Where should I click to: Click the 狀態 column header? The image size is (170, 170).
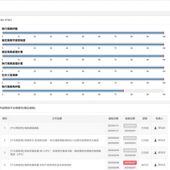145,119
